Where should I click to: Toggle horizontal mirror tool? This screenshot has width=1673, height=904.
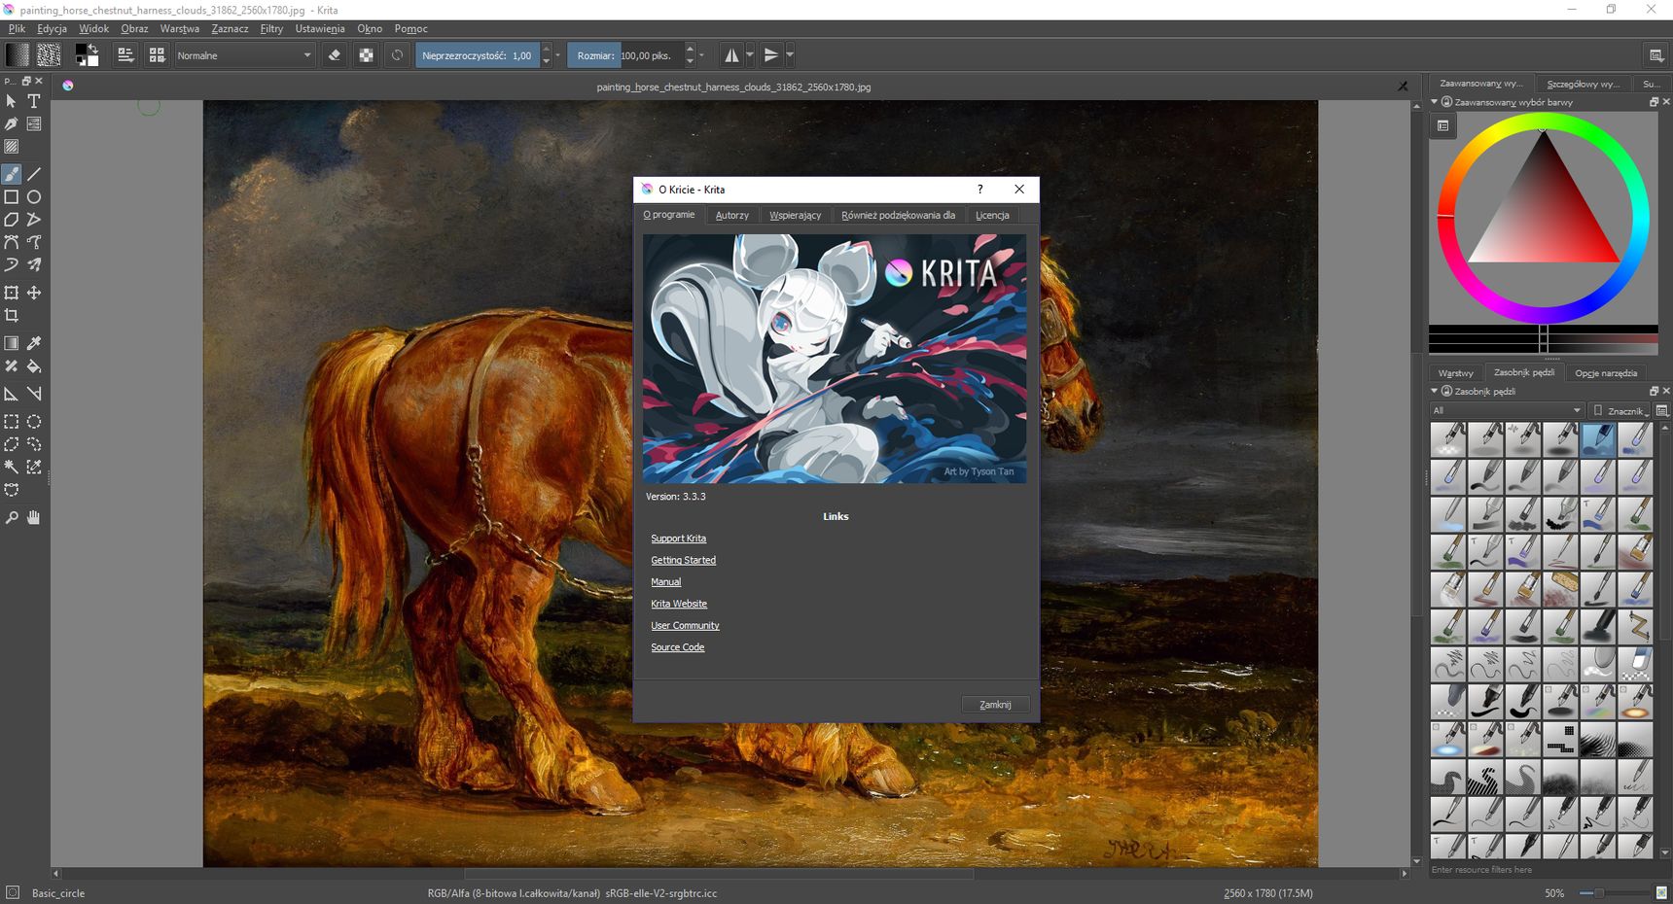[x=731, y=55]
